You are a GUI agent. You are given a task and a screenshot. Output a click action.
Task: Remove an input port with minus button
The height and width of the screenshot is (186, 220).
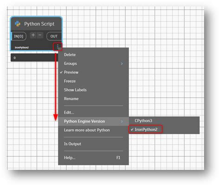tap(40, 35)
